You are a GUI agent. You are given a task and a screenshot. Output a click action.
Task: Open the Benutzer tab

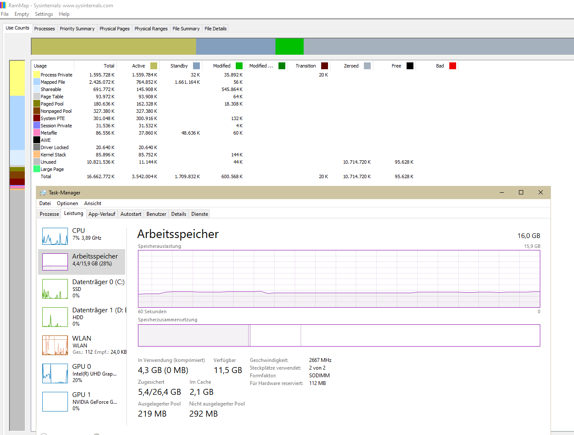click(156, 214)
